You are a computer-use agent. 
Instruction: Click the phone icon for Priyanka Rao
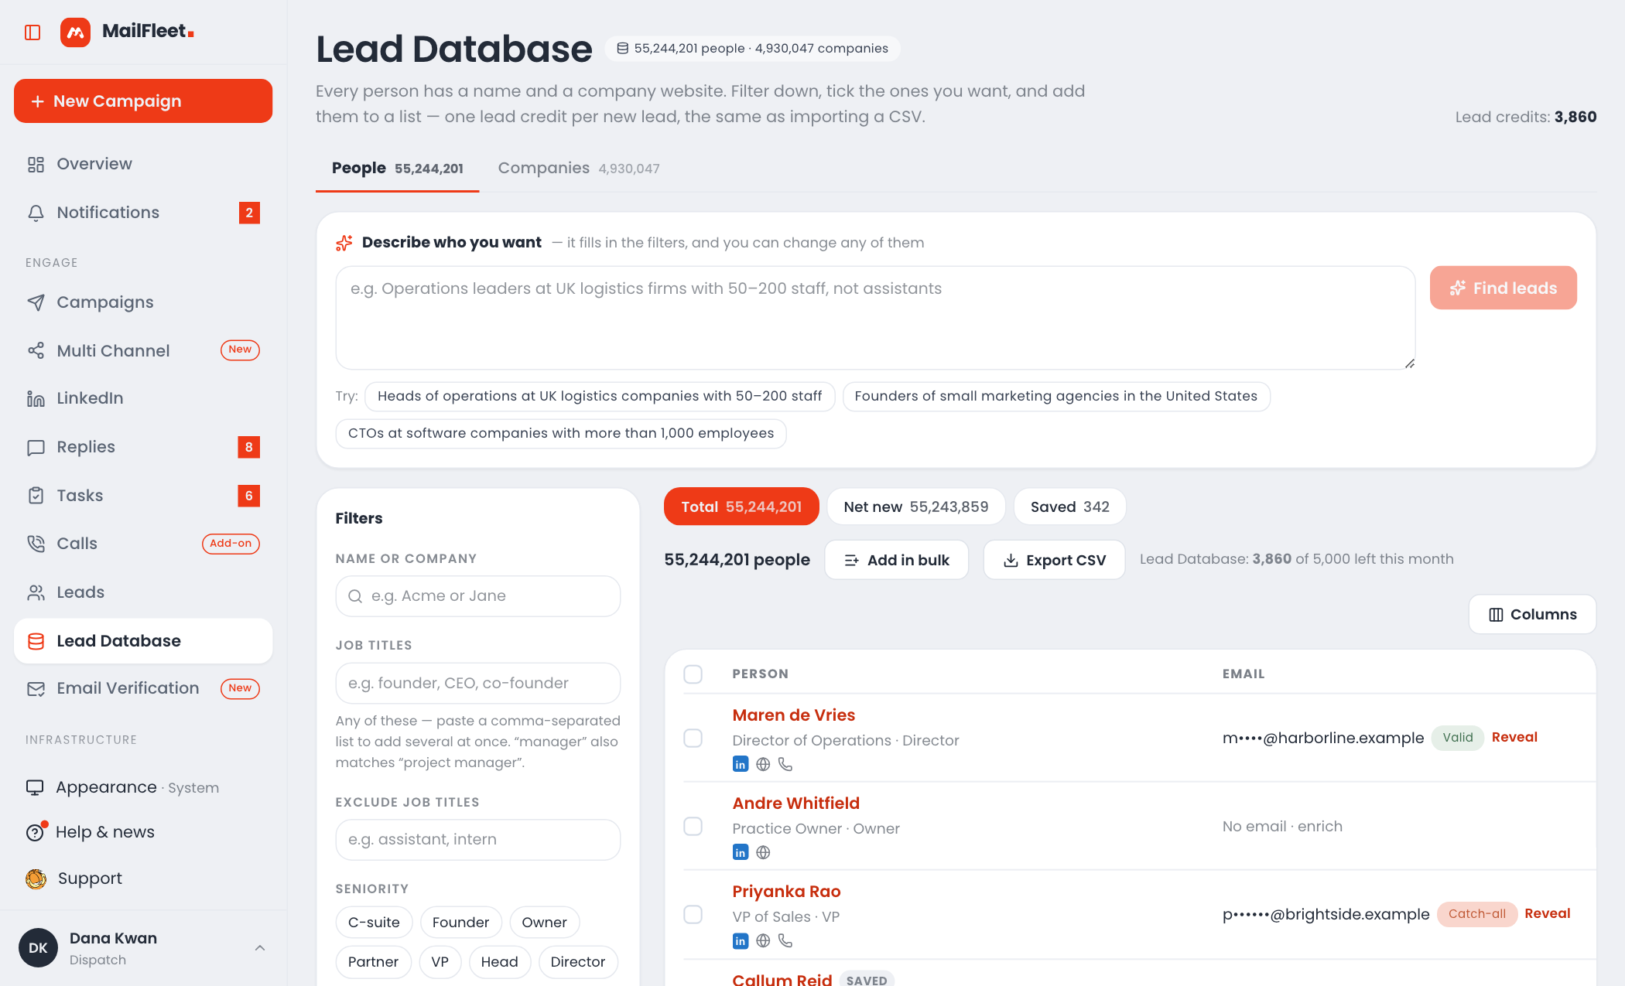coord(785,940)
